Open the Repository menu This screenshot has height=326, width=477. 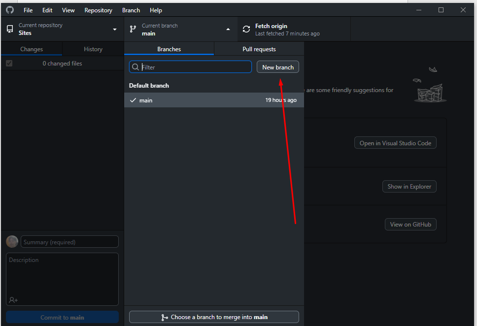coord(98,10)
